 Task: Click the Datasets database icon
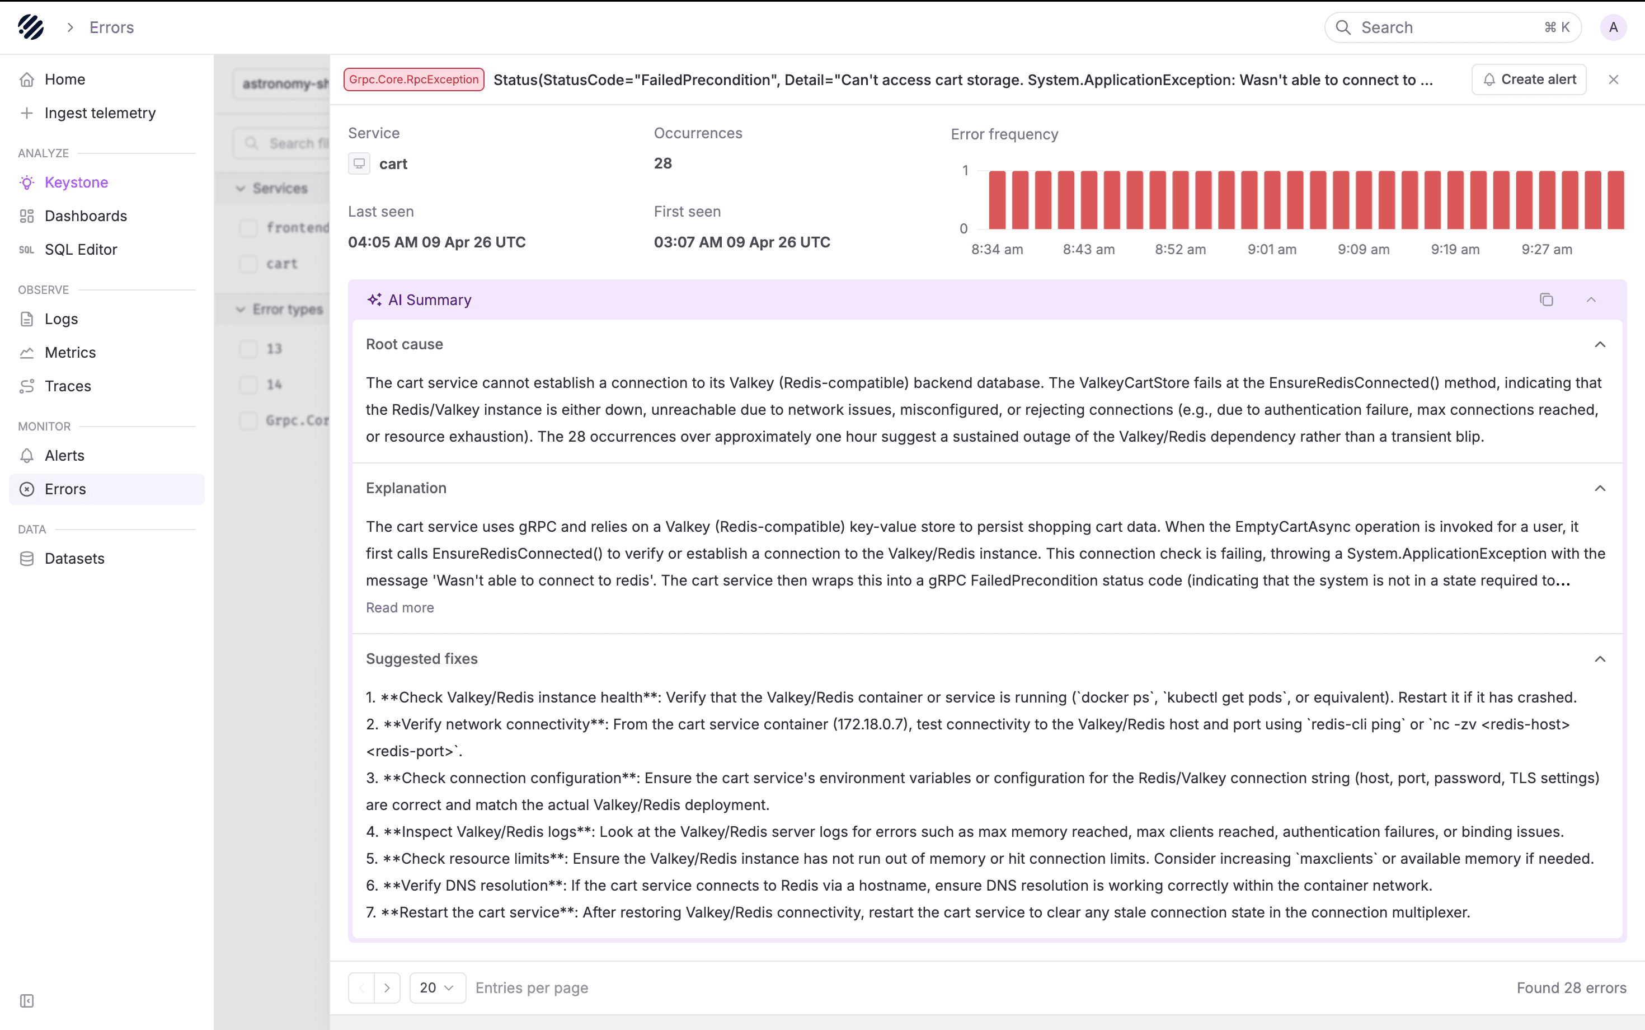26,559
